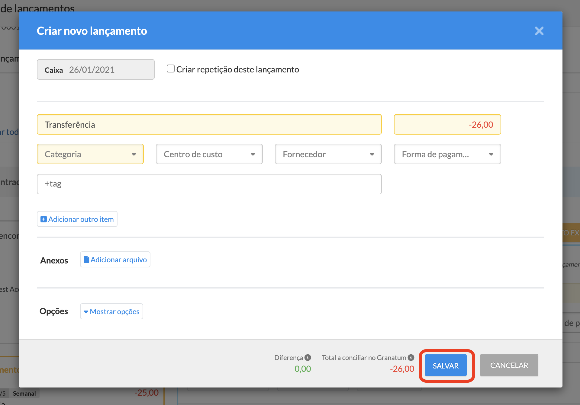
Task: Click the Transferência description field
Action: (x=209, y=124)
